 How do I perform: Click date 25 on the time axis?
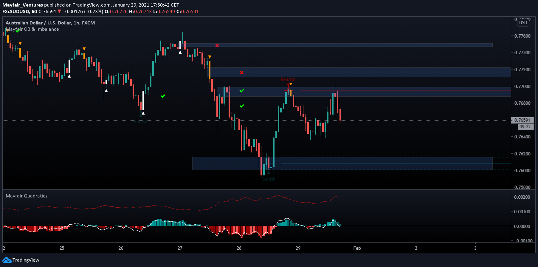point(62,248)
